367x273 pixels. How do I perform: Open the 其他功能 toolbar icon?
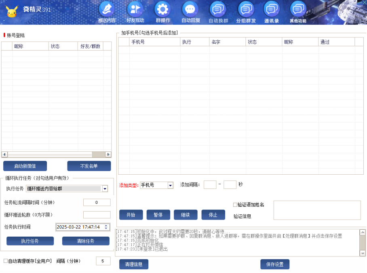tap(298, 10)
